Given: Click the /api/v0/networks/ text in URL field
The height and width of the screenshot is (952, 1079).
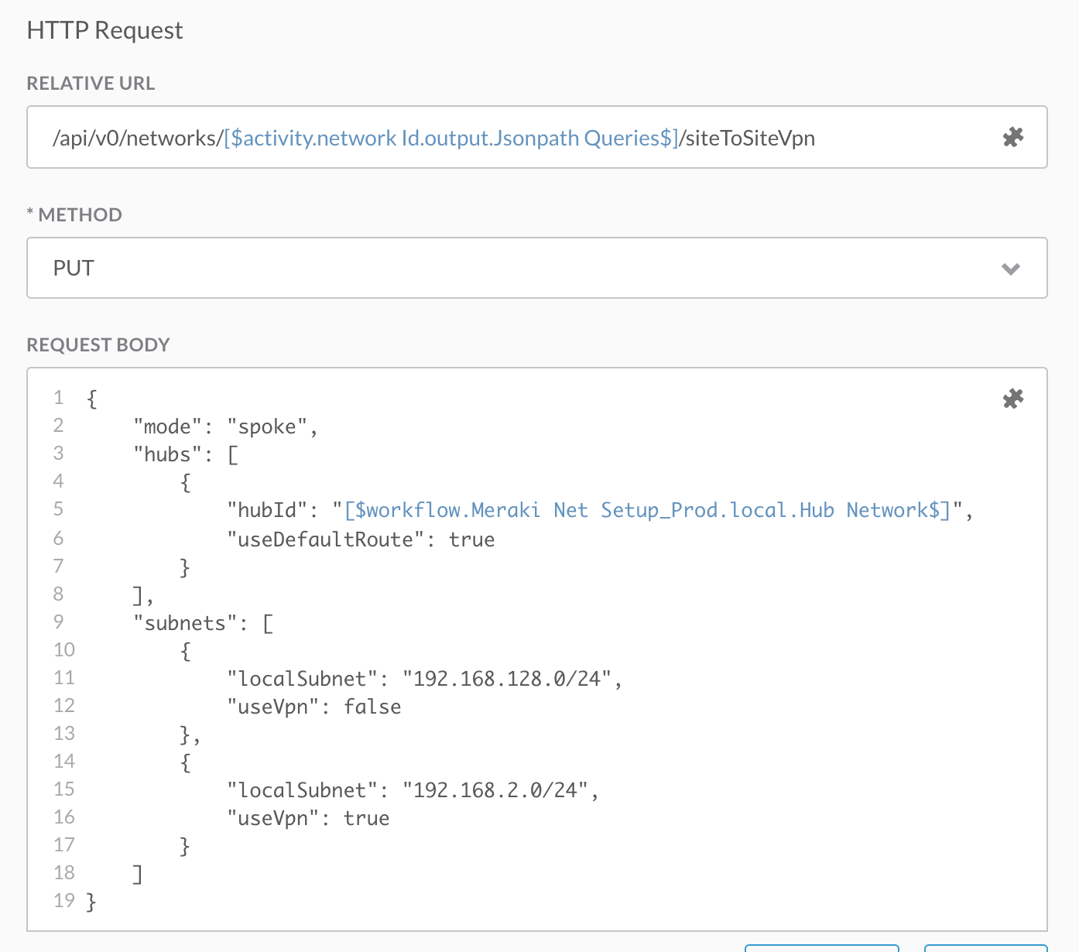Looking at the screenshot, I should tap(137, 139).
